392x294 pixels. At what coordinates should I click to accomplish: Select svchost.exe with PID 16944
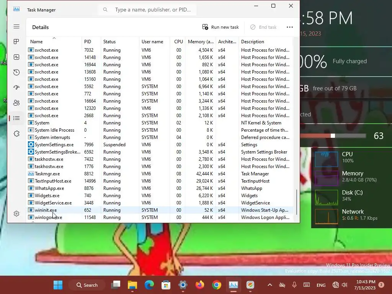160,64
